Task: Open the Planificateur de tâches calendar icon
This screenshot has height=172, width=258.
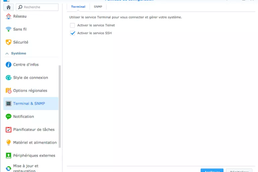Action: [x=8, y=130]
